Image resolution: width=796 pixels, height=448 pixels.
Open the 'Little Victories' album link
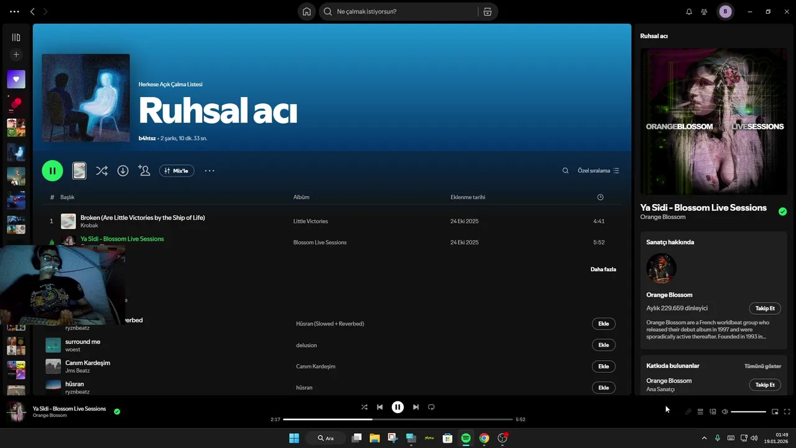[x=310, y=222]
